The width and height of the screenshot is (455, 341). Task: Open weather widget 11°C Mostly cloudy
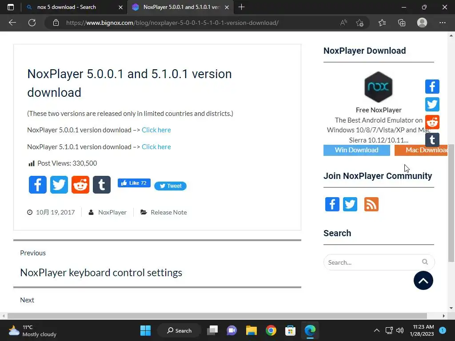point(32,330)
